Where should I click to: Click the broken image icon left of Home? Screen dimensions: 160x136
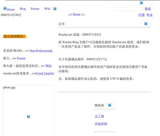pyautogui.click(x=5, y=8)
